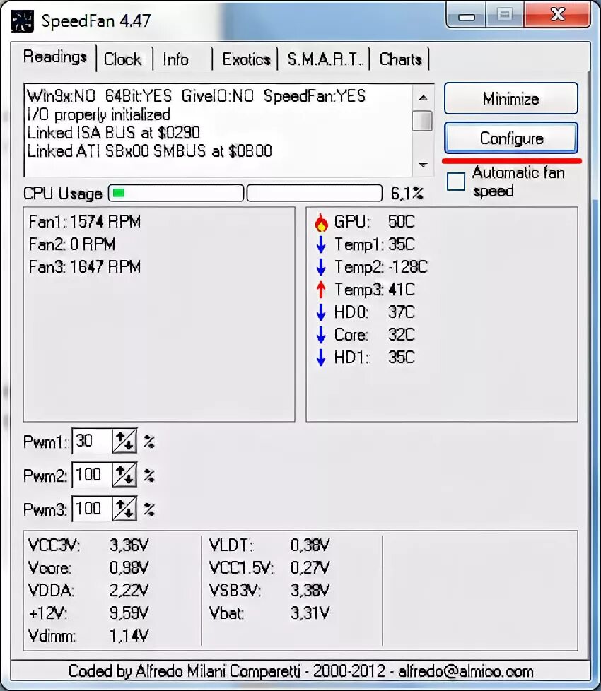The image size is (601, 691).
Task: Click the HD1 35C reading
Action: pos(375,358)
